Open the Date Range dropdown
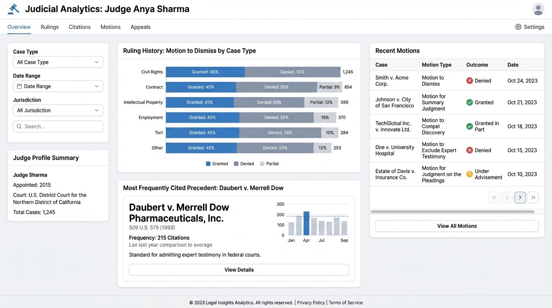The image size is (552, 308). point(58,86)
